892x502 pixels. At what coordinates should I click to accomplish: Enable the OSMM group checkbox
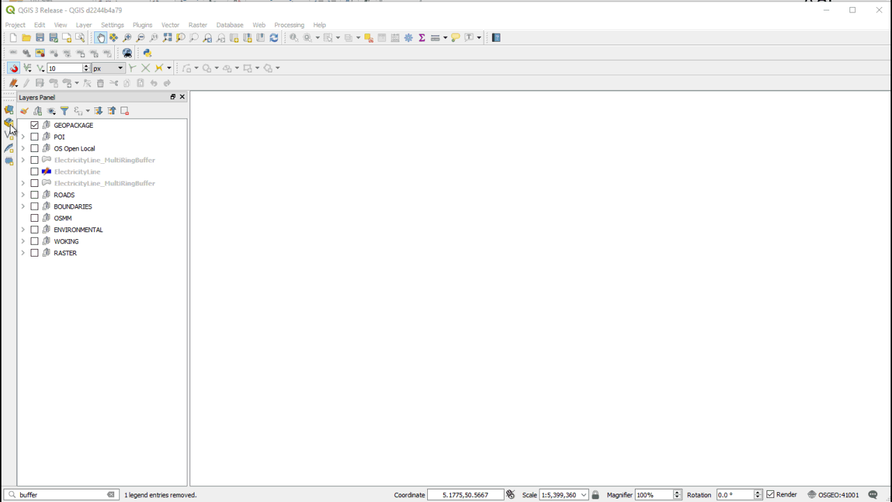[34, 218]
